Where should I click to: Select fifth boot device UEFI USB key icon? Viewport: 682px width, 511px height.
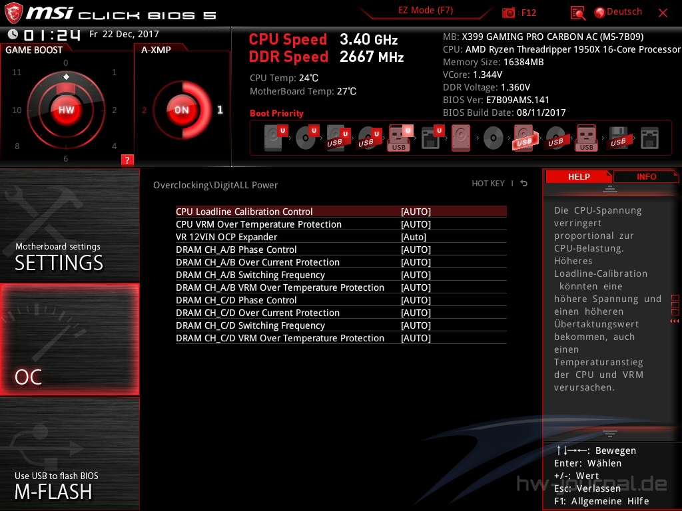click(400, 138)
